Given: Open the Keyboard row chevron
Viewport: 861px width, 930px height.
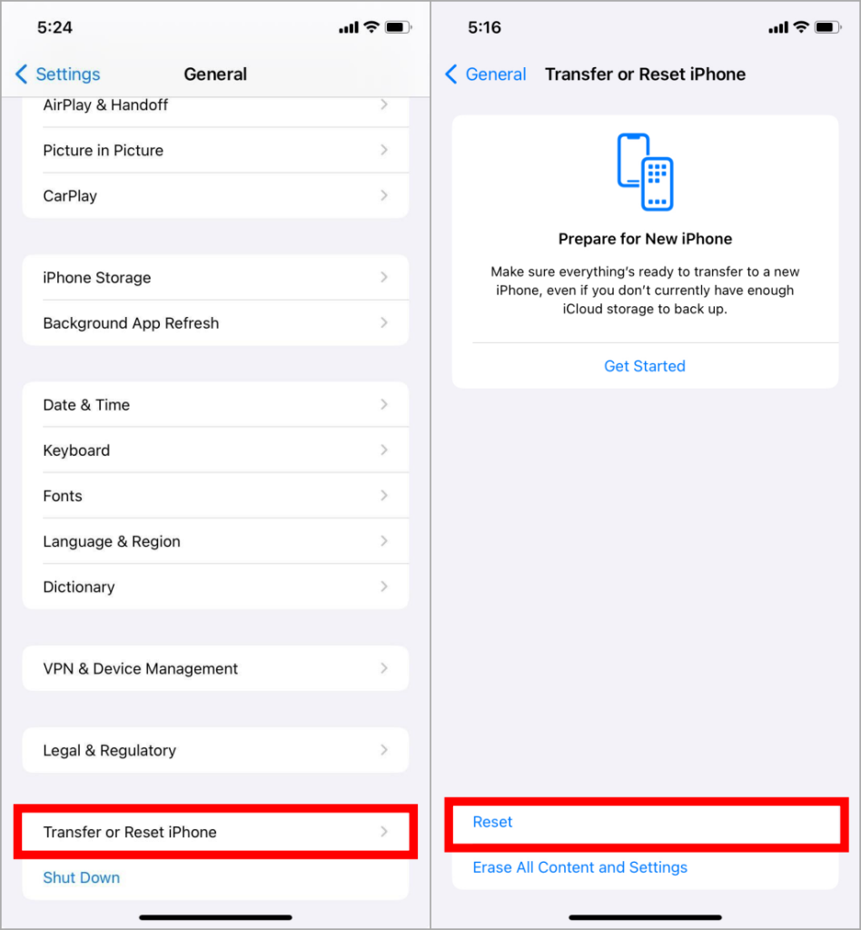Looking at the screenshot, I should click(384, 450).
